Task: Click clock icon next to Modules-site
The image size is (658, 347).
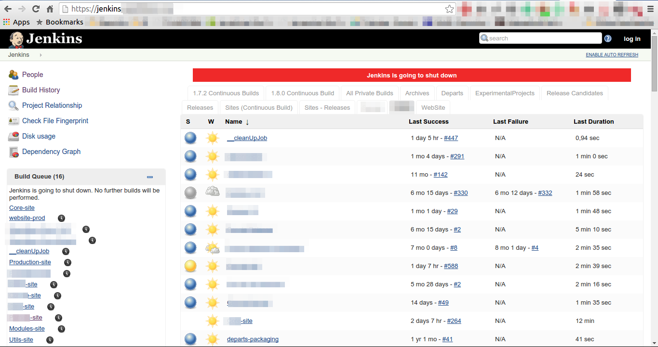Action: tap(61, 329)
